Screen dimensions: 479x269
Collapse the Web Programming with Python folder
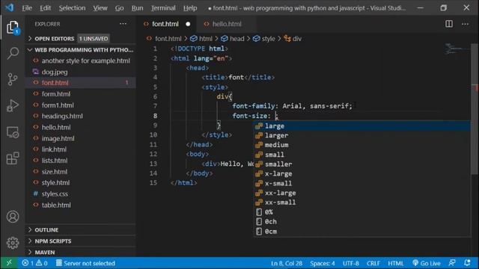[81, 50]
